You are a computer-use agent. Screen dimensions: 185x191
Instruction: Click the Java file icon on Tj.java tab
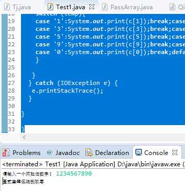[7, 7]
